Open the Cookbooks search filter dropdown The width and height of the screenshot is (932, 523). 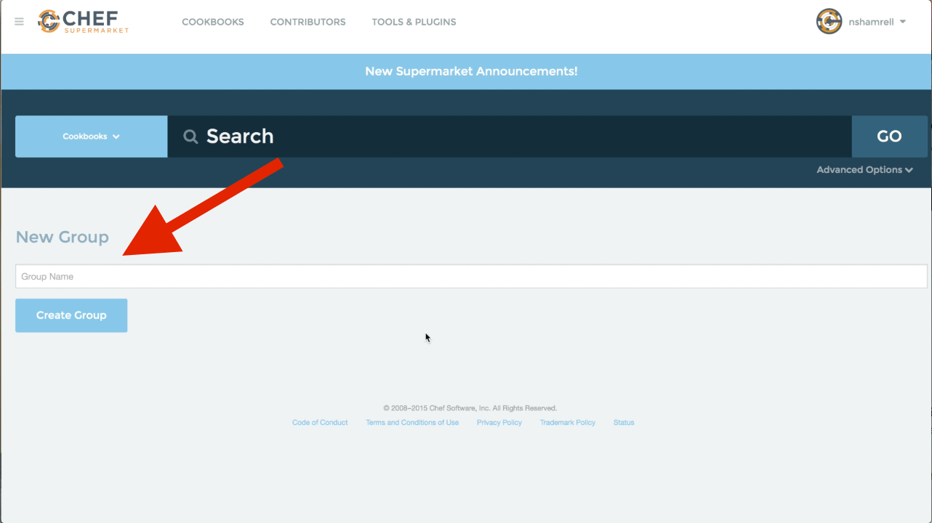click(x=91, y=137)
